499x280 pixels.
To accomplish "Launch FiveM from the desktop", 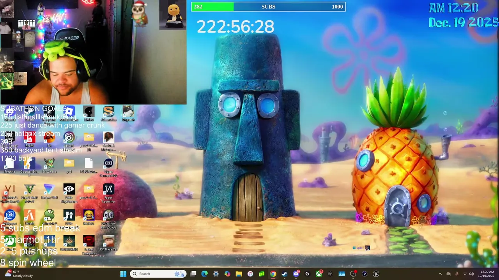I will 29,218.
